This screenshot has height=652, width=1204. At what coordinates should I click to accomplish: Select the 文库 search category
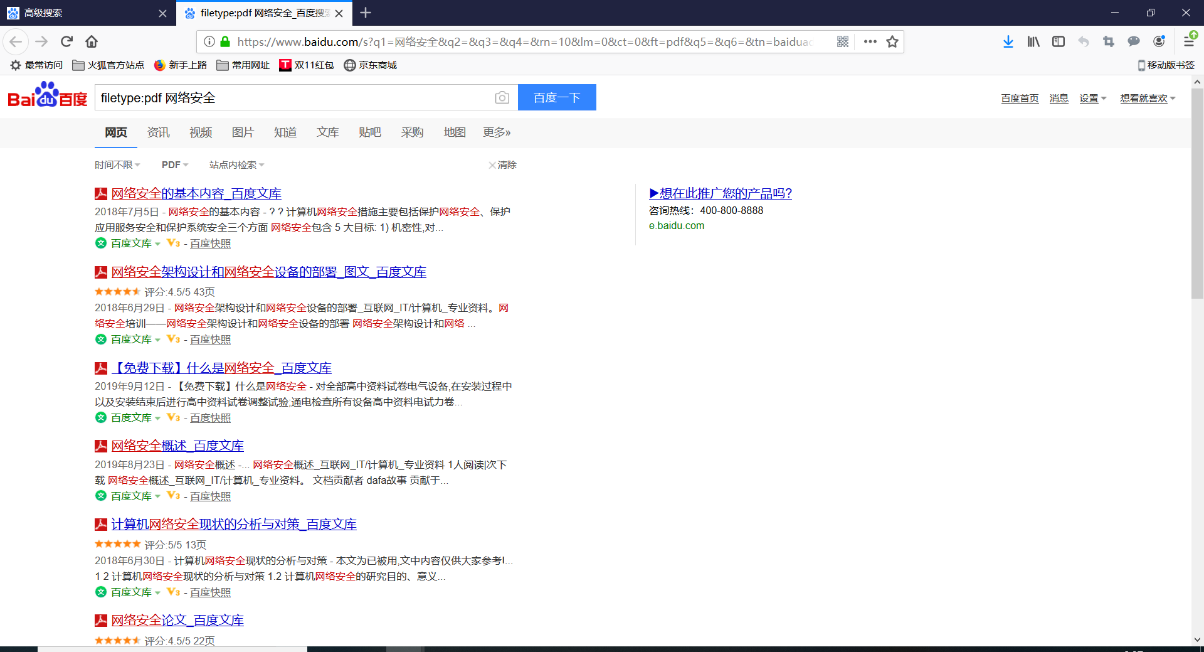coord(327,132)
